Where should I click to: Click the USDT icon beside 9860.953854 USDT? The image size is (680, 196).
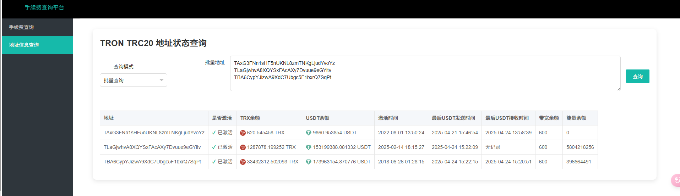pos(309,133)
